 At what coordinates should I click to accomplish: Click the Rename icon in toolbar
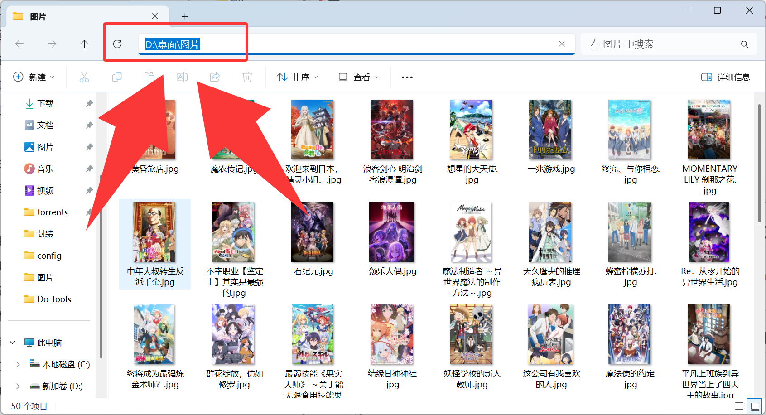[x=182, y=77]
